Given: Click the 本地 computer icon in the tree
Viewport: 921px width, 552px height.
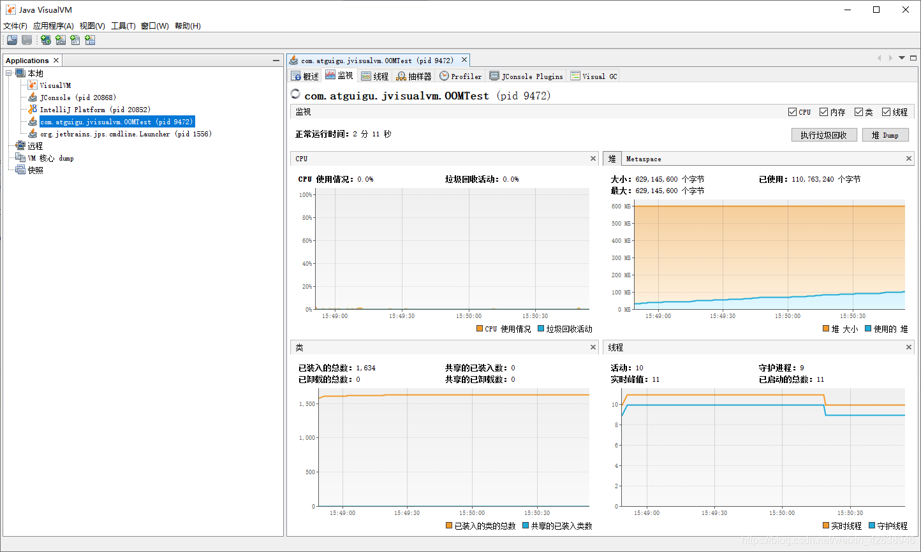Looking at the screenshot, I should (20, 73).
